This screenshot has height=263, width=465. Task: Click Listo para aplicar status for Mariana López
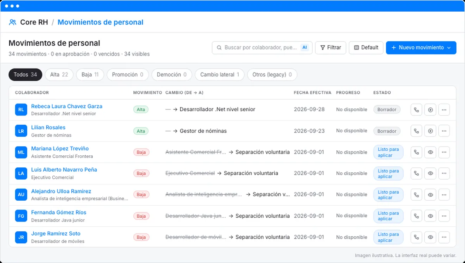tap(388, 152)
